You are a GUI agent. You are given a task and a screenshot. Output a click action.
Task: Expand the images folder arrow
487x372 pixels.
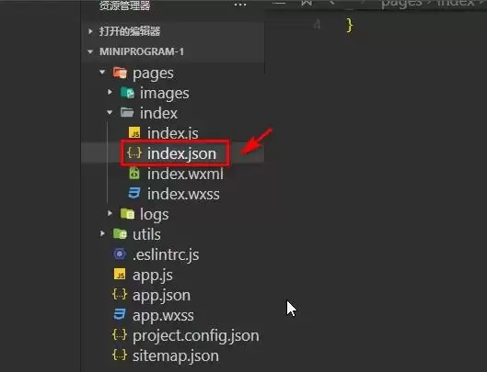coord(110,92)
